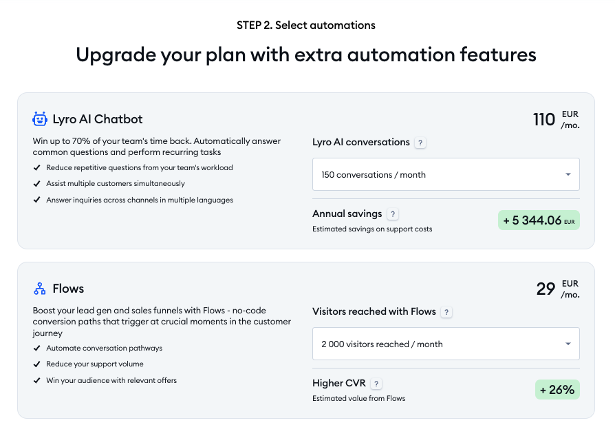Click Estimated savings on support costs text
This screenshot has height=436, width=615.
373,228
